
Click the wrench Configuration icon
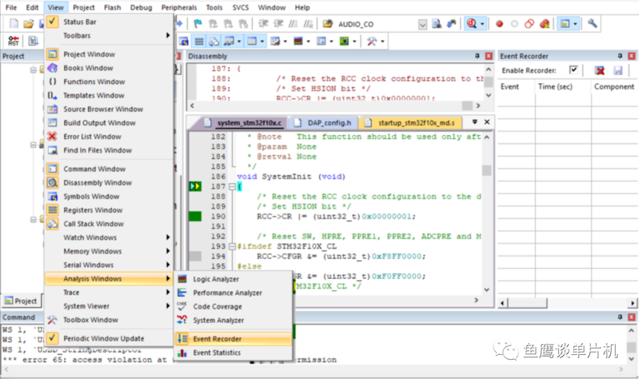click(592, 24)
